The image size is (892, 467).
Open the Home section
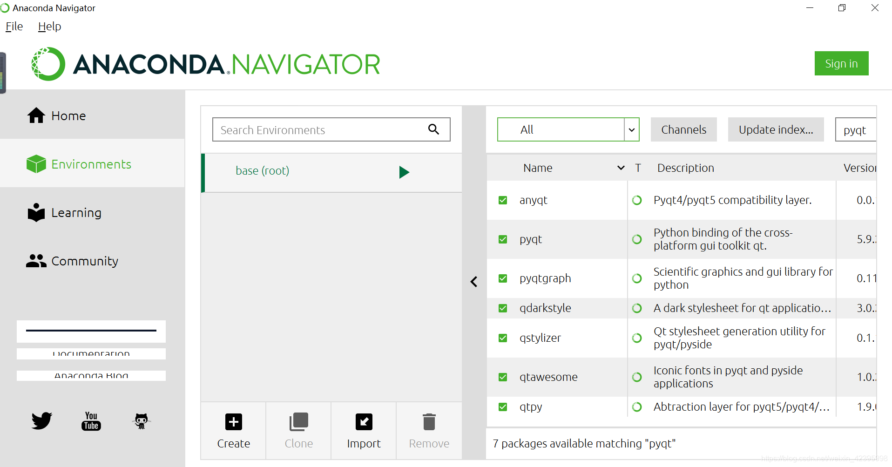pos(92,115)
